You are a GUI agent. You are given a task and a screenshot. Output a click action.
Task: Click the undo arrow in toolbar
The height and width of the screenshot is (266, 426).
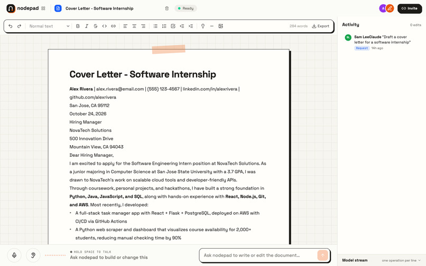pos(11,26)
